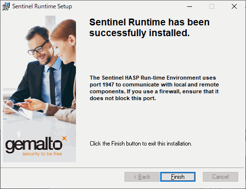Click the tablet held in the banner photo
Viewport: 246px width, 189px height.
16,110
